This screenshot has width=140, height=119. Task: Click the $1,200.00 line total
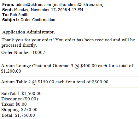[x=11, y=71]
